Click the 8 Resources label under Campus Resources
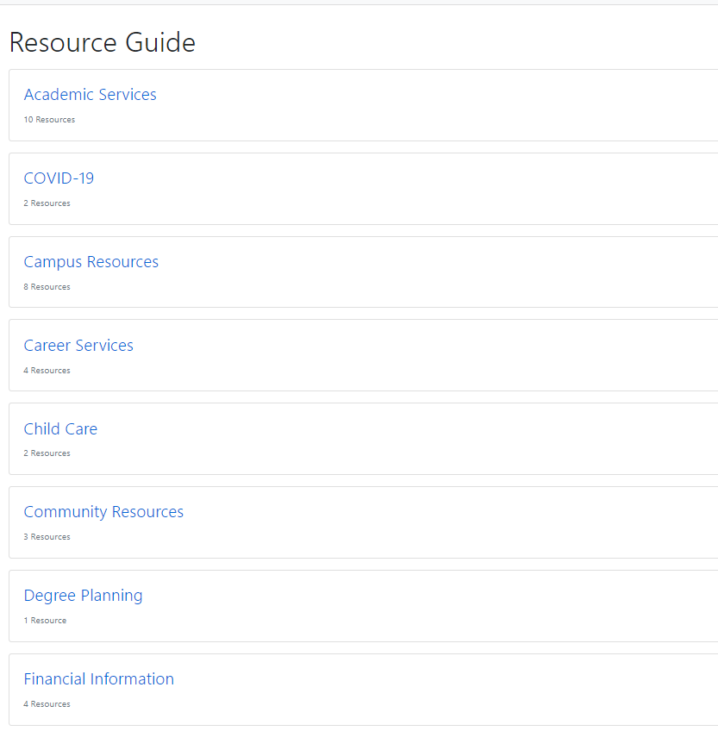The height and width of the screenshot is (731, 718). point(47,287)
